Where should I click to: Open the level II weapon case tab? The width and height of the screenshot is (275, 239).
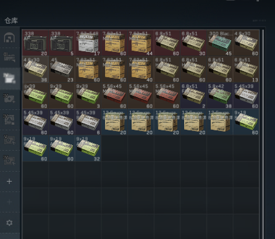click(x=9, y=57)
